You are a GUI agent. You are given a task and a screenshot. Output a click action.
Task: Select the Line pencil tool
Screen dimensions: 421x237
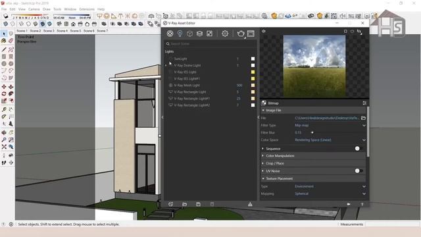pyautogui.click(x=4, y=50)
